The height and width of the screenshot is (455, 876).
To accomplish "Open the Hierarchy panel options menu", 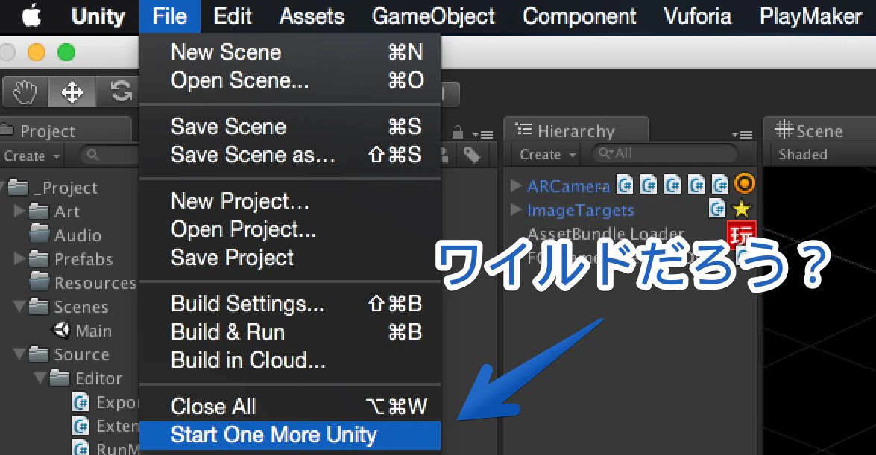I will [742, 135].
